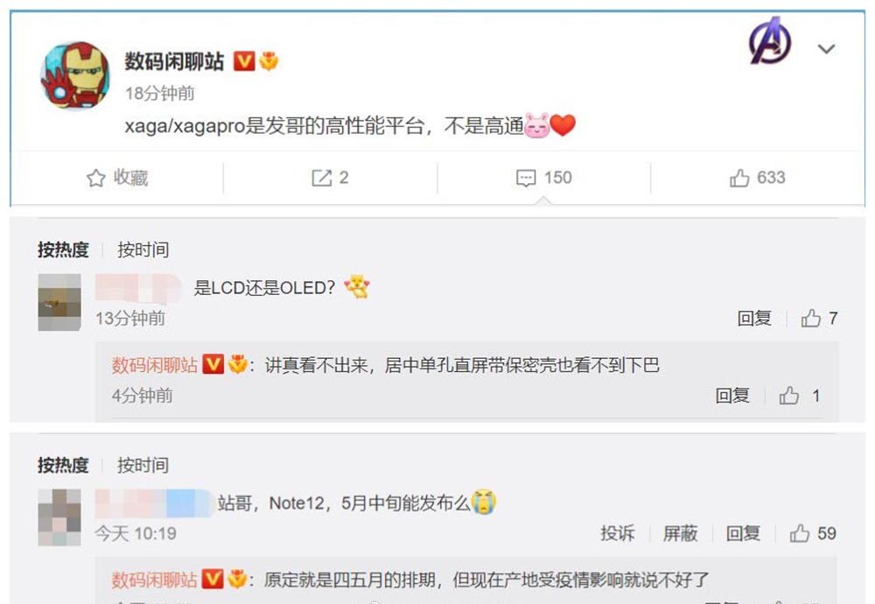Screen dimensions: 875x604
Task: Like the Note12 comment with 59 likes
Action: pyautogui.click(x=800, y=533)
